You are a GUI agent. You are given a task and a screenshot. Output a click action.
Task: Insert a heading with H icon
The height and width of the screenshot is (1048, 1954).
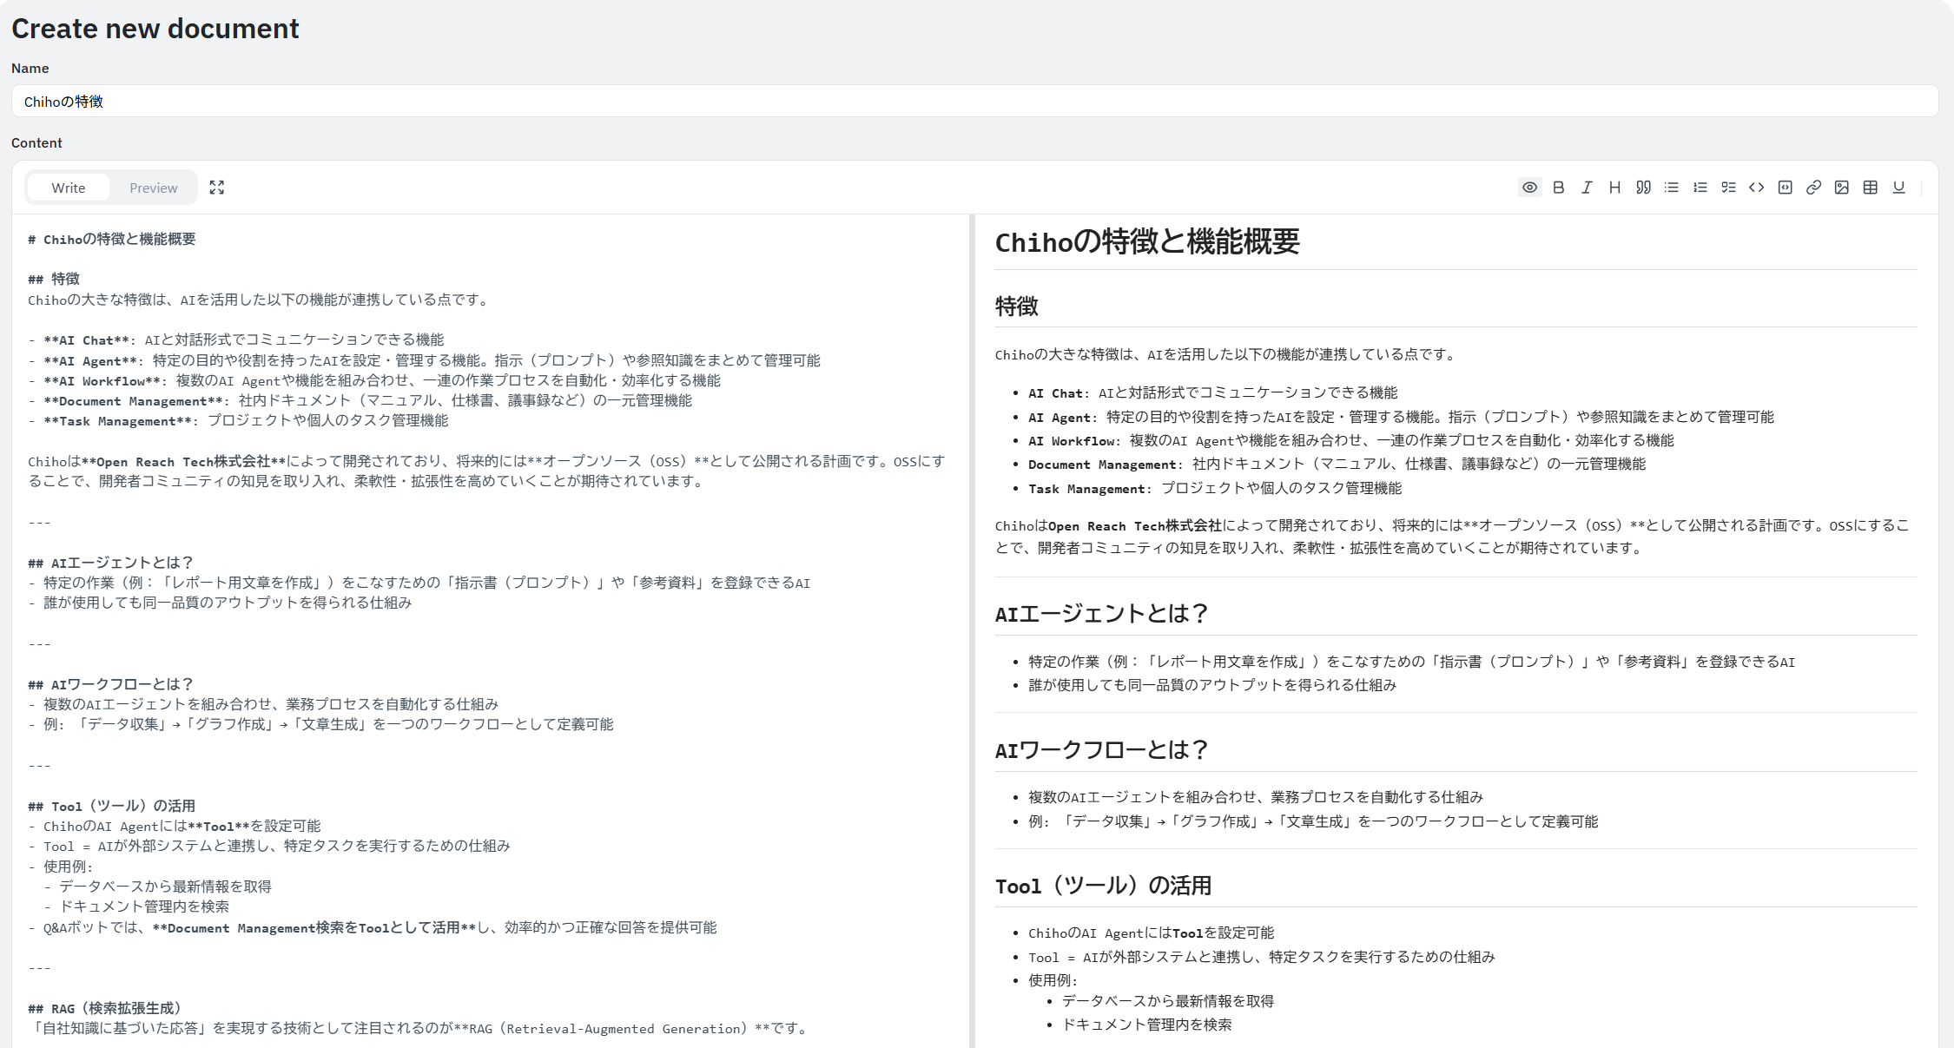click(1614, 188)
